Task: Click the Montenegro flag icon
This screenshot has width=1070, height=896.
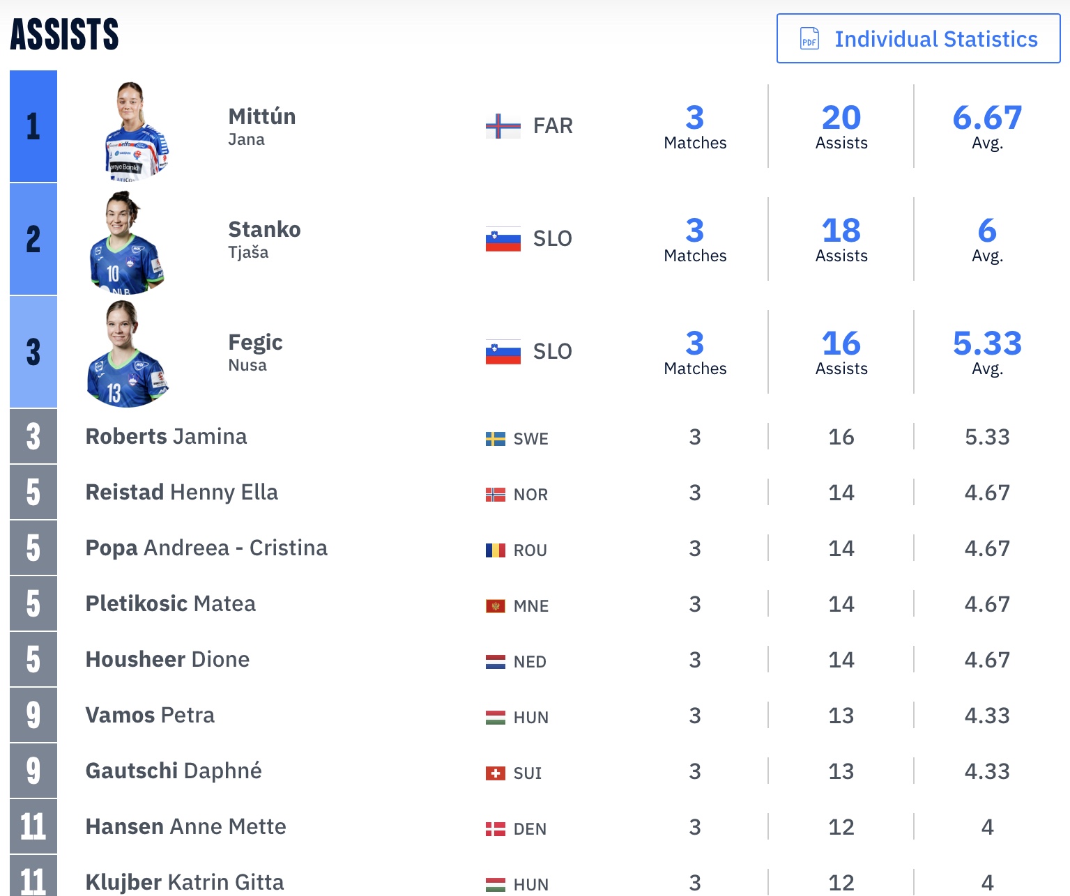Action: click(x=496, y=606)
